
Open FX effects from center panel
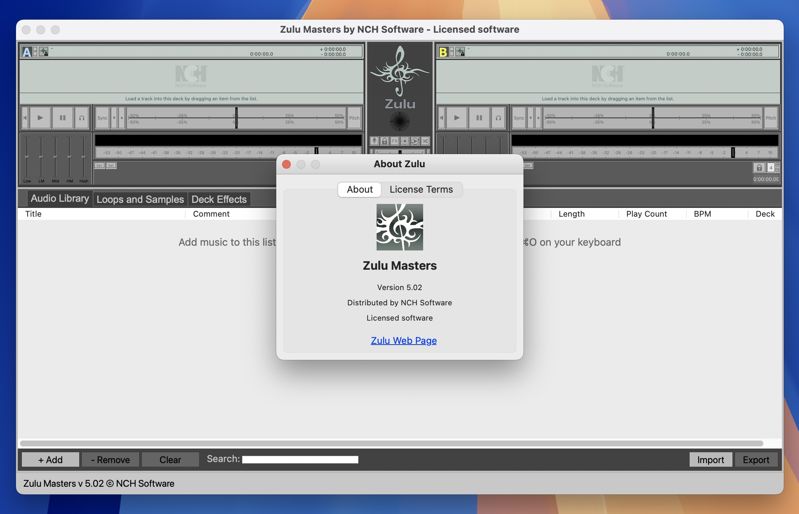tap(394, 141)
